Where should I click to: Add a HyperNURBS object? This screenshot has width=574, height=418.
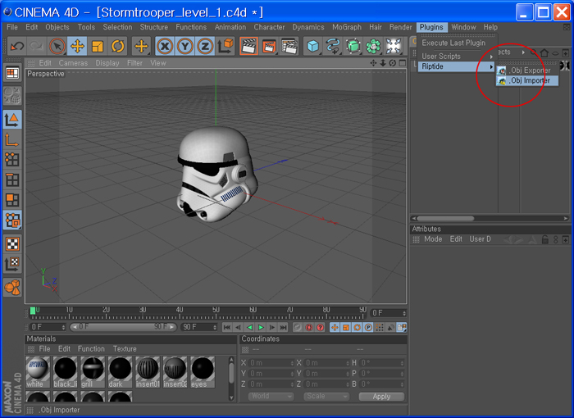353,47
